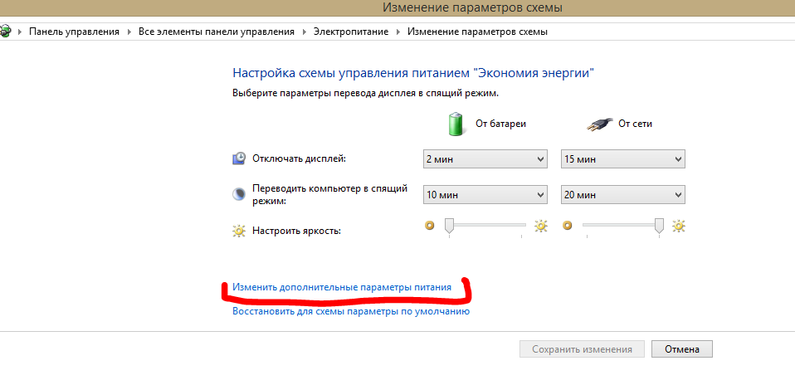Click the Отмена button
The width and height of the screenshot is (795, 385).
click(682, 349)
